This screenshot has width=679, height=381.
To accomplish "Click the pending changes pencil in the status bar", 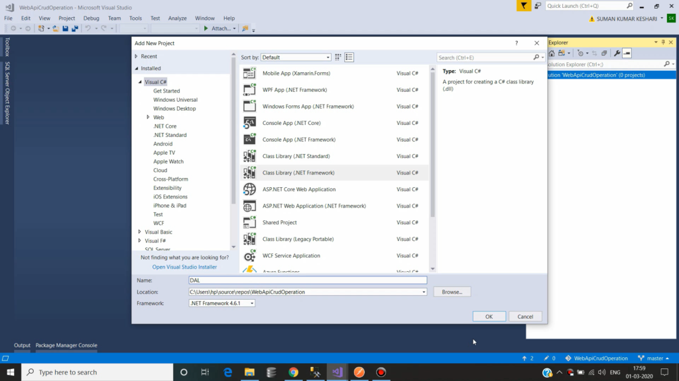I will pos(546,358).
